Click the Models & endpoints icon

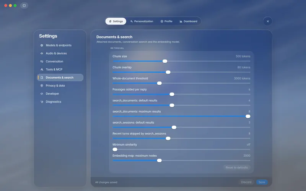pyautogui.click(x=42, y=45)
